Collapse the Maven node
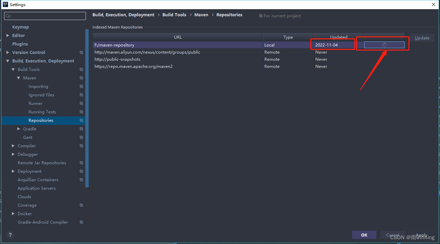The height and width of the screenshot is (244, 440). (x=19, y=78)
